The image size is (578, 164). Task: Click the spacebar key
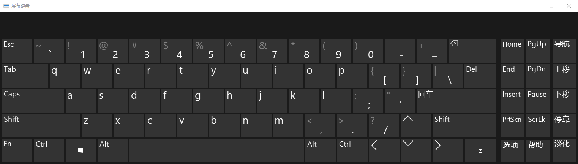[217, 150]
